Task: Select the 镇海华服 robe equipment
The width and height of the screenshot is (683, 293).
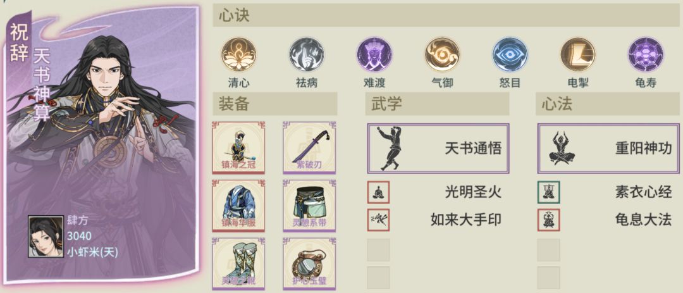Action: (238, 206)
